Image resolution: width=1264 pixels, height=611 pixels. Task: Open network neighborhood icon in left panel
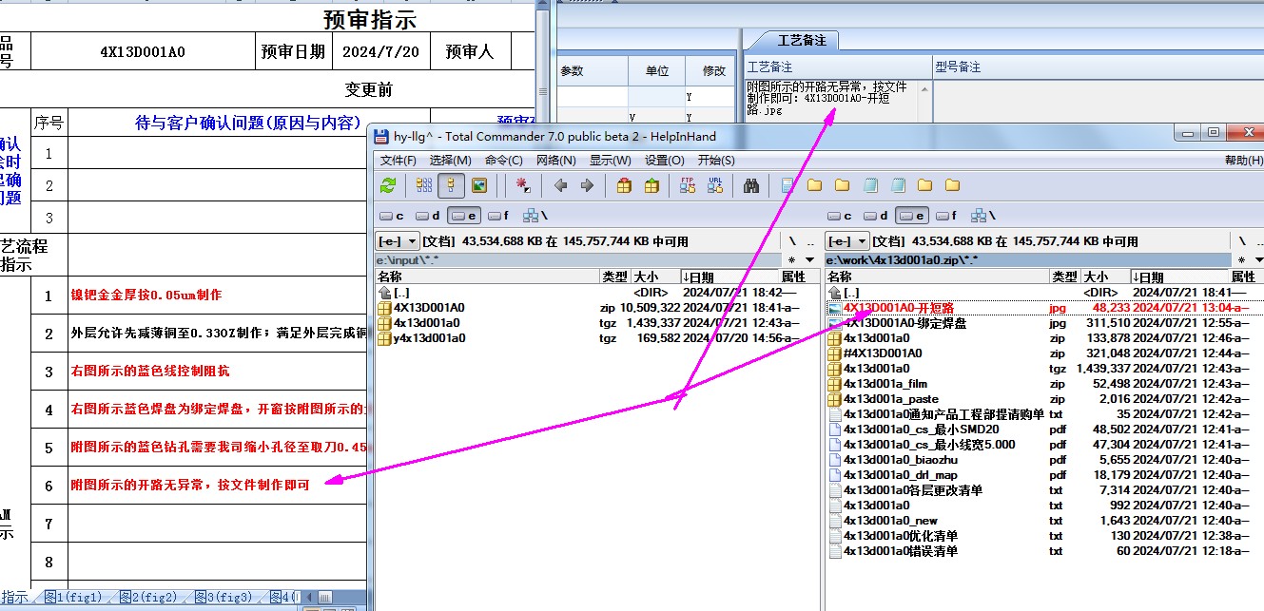(x=534, y=216)
